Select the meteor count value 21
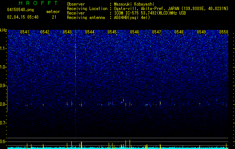235x149 pixels. click(54, 17)
